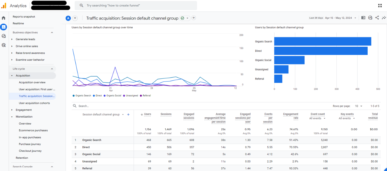
Task: Select Acquisition overview in the sidebar
Action: click(32, 82)
